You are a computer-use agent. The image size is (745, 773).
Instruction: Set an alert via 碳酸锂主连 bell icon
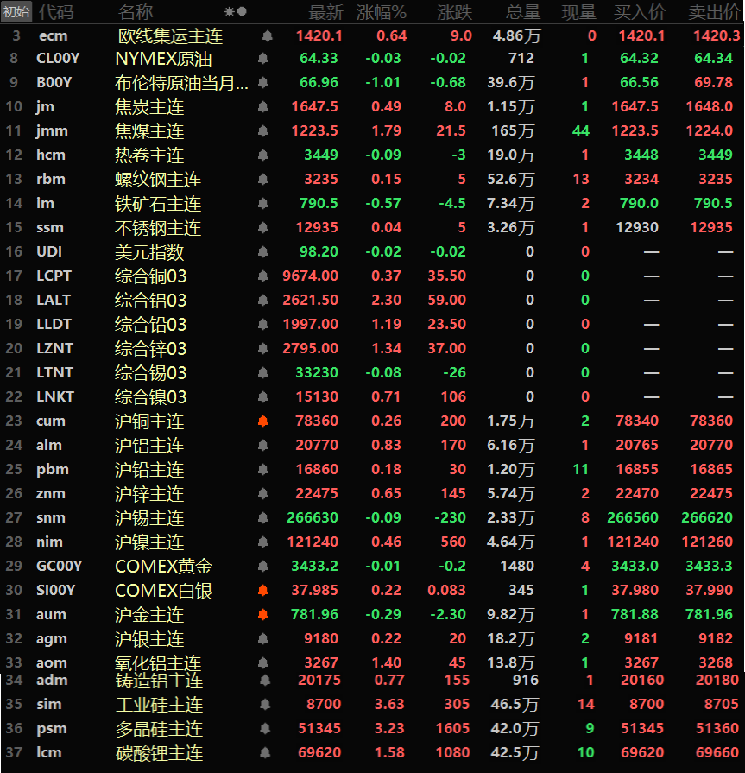pyautogui.click(x=262, y=752)
